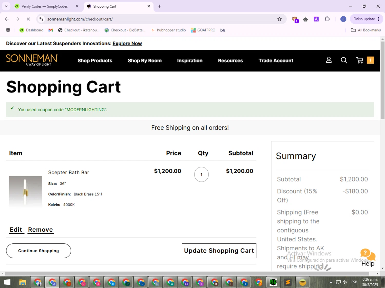Follow the Explore Now link

[127, 44]
